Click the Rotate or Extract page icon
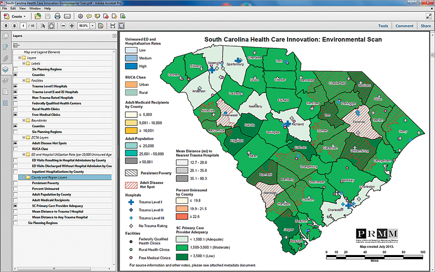This screenshot has width=435, height=272. [x=114, y=17]
